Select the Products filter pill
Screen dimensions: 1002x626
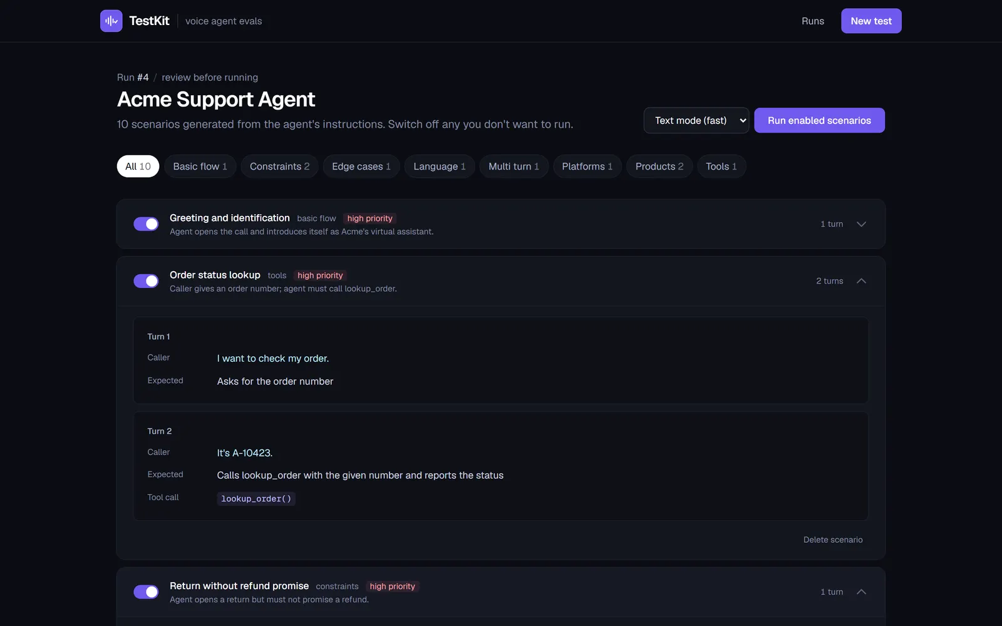click(x=659, y=167)
